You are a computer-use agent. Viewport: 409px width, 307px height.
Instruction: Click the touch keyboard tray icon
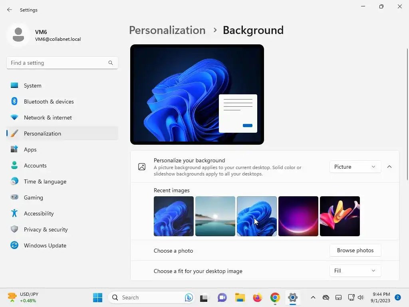click(338, 297)
